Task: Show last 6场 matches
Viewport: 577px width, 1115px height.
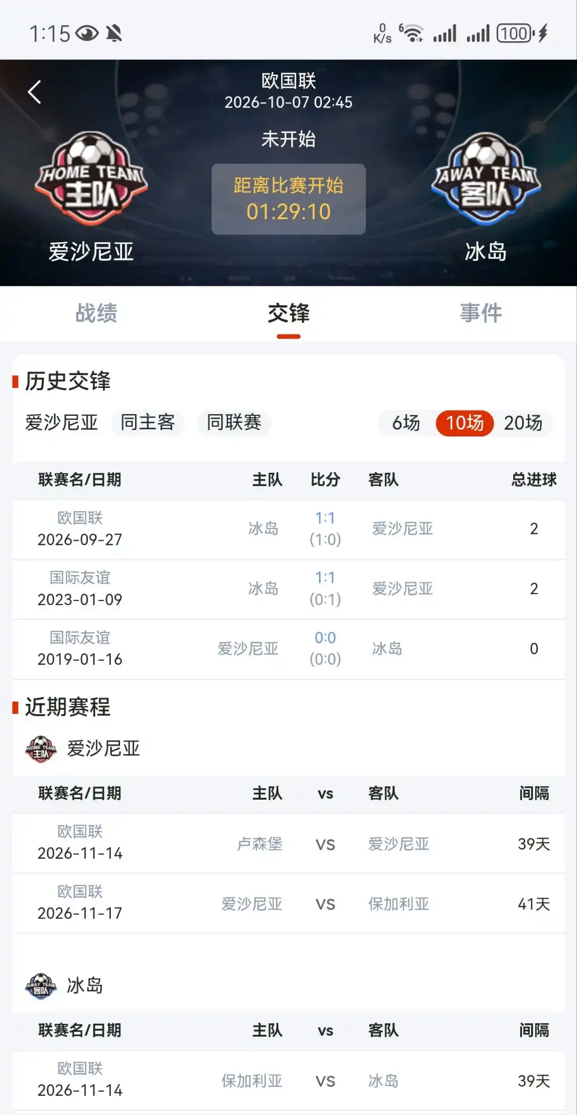Action: click(406, 423)
